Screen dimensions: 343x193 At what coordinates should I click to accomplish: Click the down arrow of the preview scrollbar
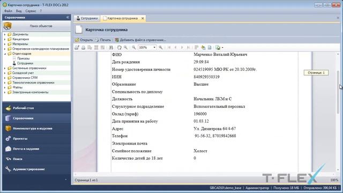pos(338,170)
